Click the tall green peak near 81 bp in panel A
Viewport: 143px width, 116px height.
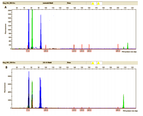click(x=32, y=29)
